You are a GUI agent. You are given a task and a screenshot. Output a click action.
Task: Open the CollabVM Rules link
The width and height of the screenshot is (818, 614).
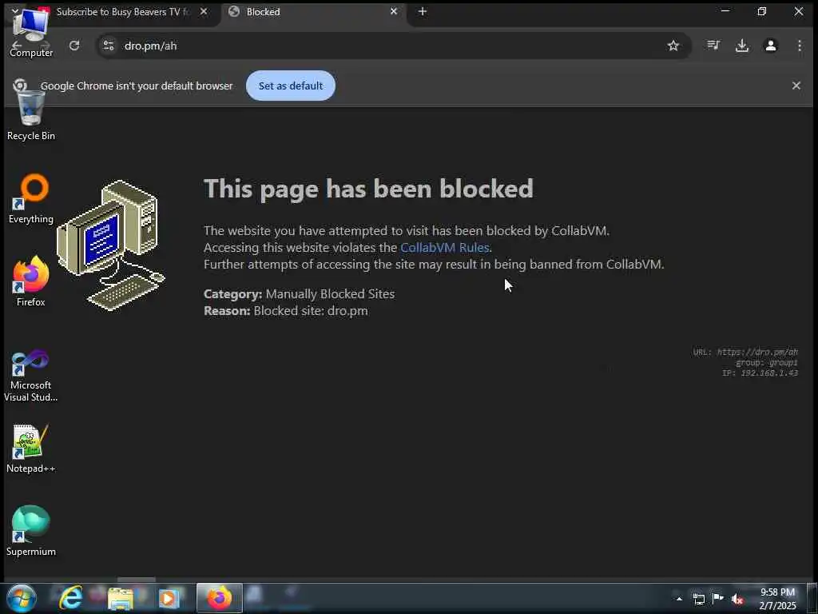click(444, 248)
